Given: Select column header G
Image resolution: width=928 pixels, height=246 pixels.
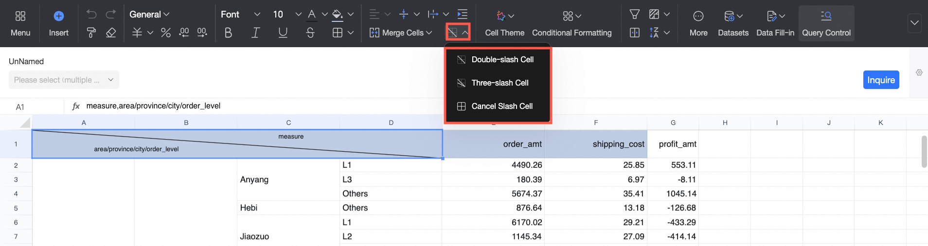Looking at the screenshot, I should (673, 123).
